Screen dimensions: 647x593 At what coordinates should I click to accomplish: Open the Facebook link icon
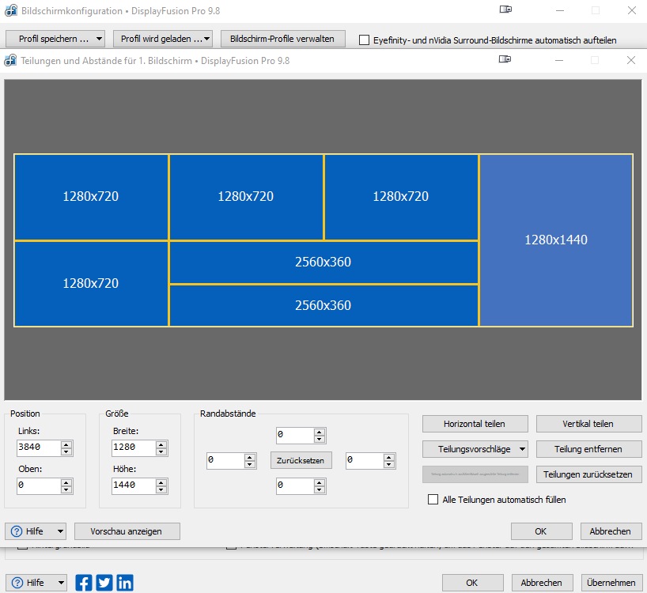(84, 583)
